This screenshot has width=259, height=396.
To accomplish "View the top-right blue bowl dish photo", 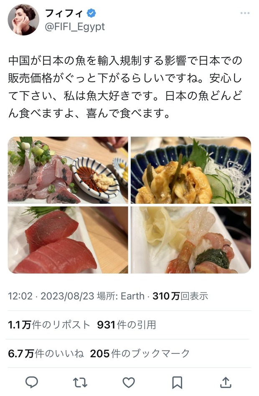I will click(191, 170).
